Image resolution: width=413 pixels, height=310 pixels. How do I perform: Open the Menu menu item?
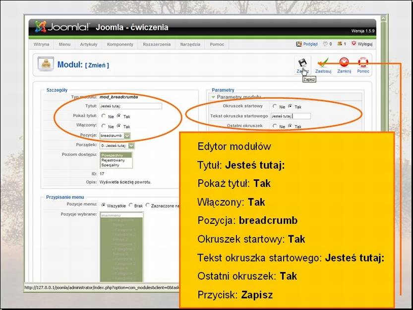[x=64, y=44]
